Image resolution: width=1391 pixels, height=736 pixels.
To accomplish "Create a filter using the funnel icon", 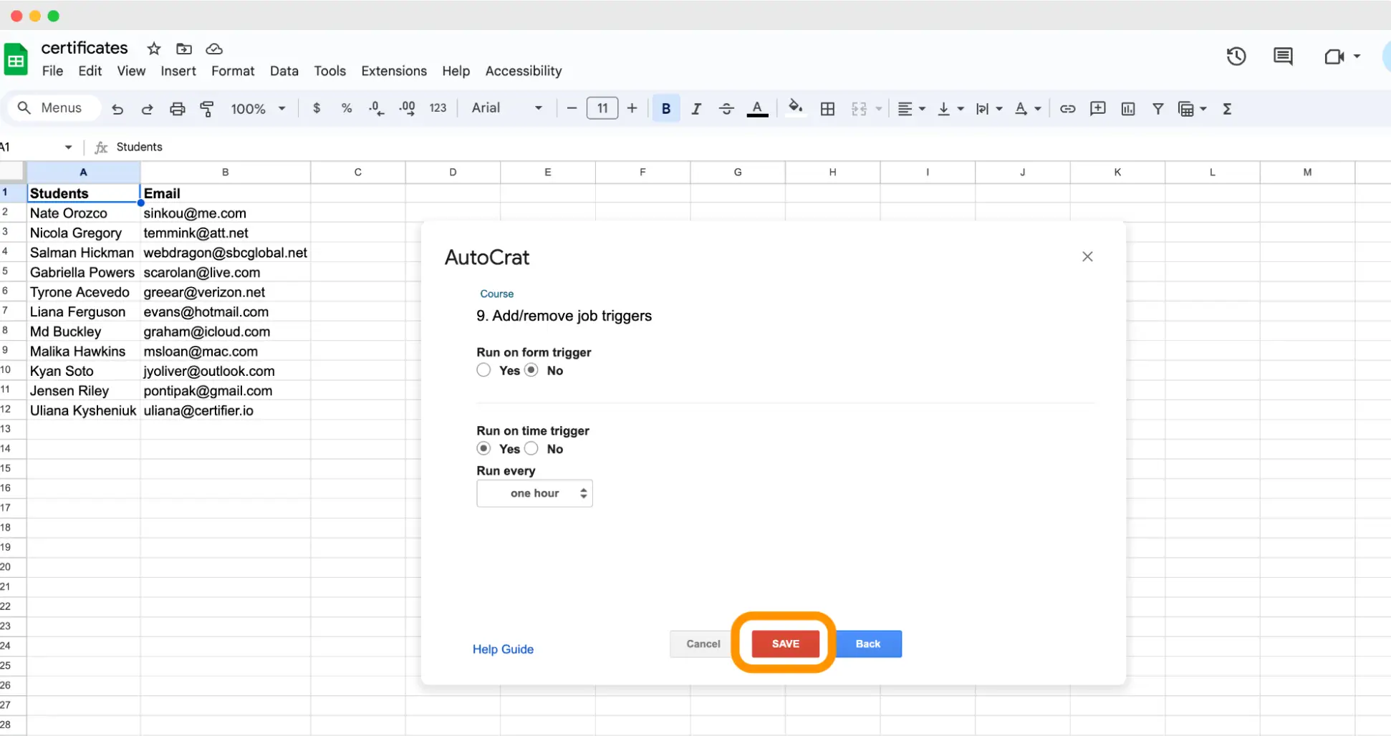I will (x=1158, y=108).
